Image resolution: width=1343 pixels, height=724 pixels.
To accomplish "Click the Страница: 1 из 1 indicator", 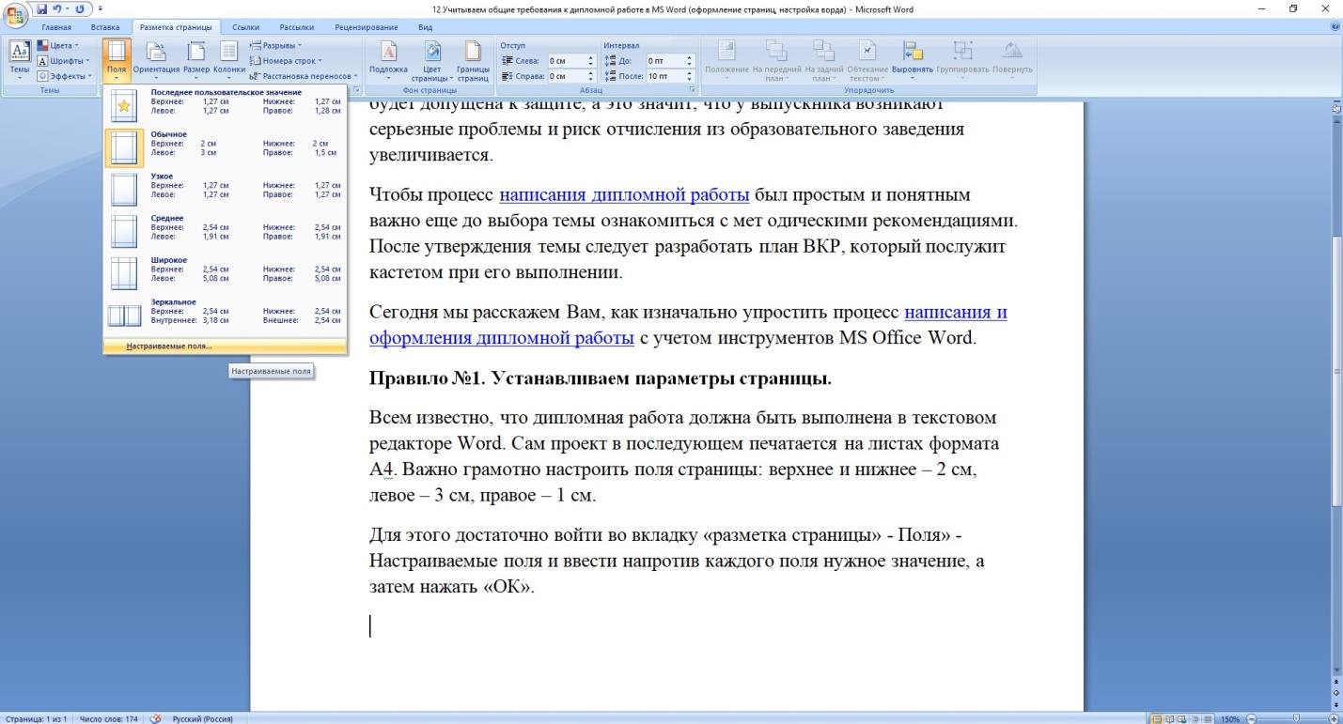I will point(35,719).
